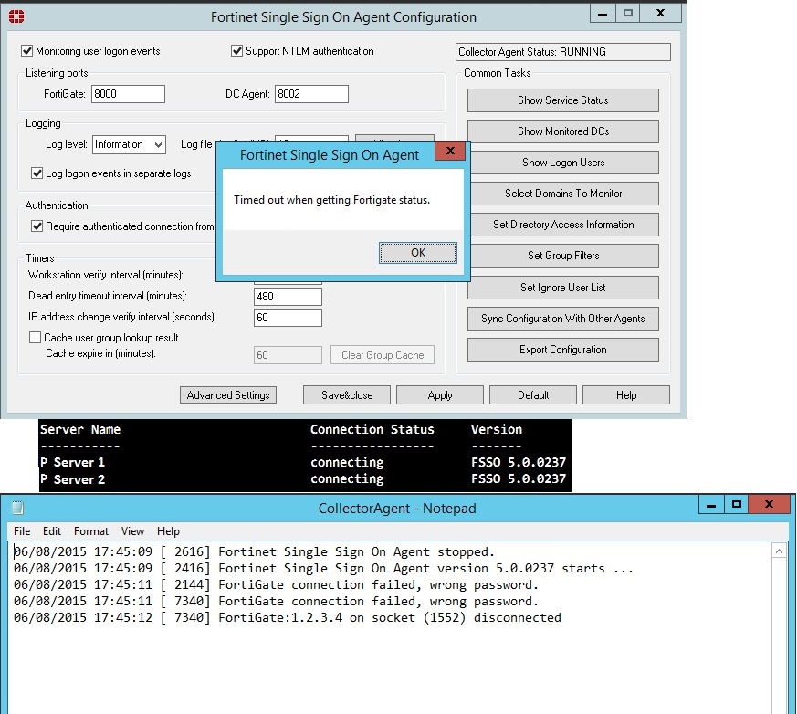Open the Help menu in Notepad

(x=168, y=531)
